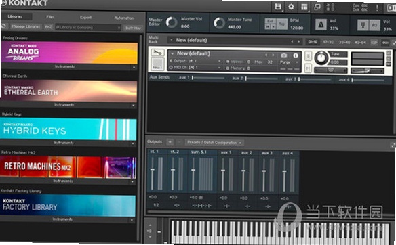396x245 pixels.
Task: Open the Retro Machines MK2 library banner
Action: click(68, 167)
